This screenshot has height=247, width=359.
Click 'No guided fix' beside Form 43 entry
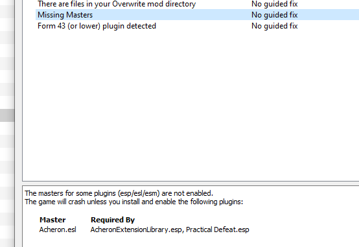pyautogui.click(x=274, y=26)
